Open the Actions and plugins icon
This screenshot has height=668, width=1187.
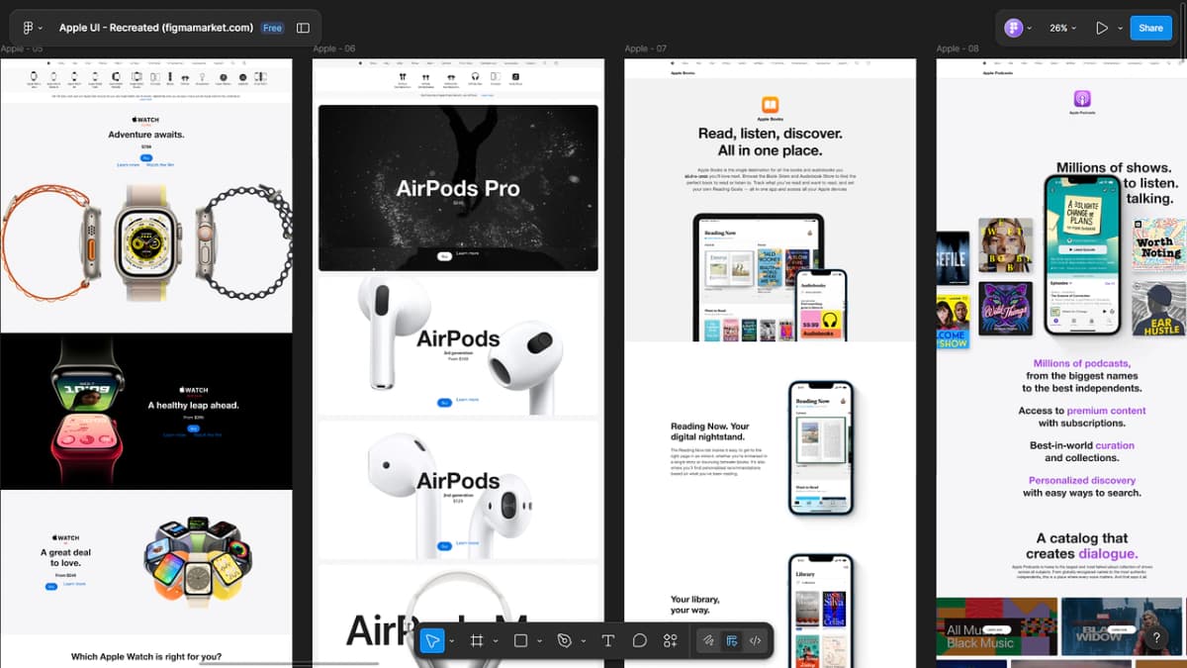pyautogui.click(x=671, y=640)
